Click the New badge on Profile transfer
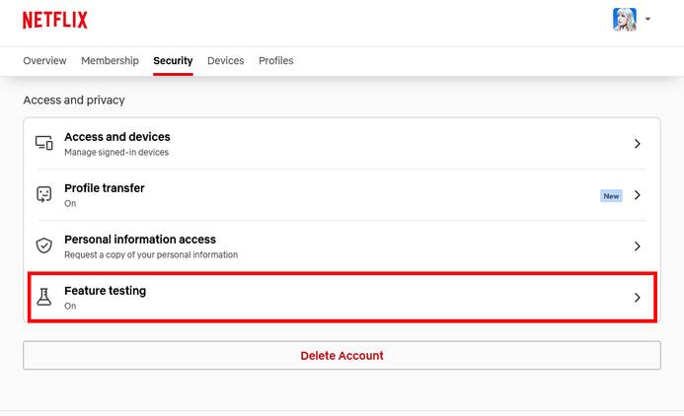 click(x=611, y=196)
